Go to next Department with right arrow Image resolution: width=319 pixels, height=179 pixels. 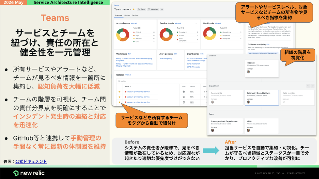(x=313, y=86)
